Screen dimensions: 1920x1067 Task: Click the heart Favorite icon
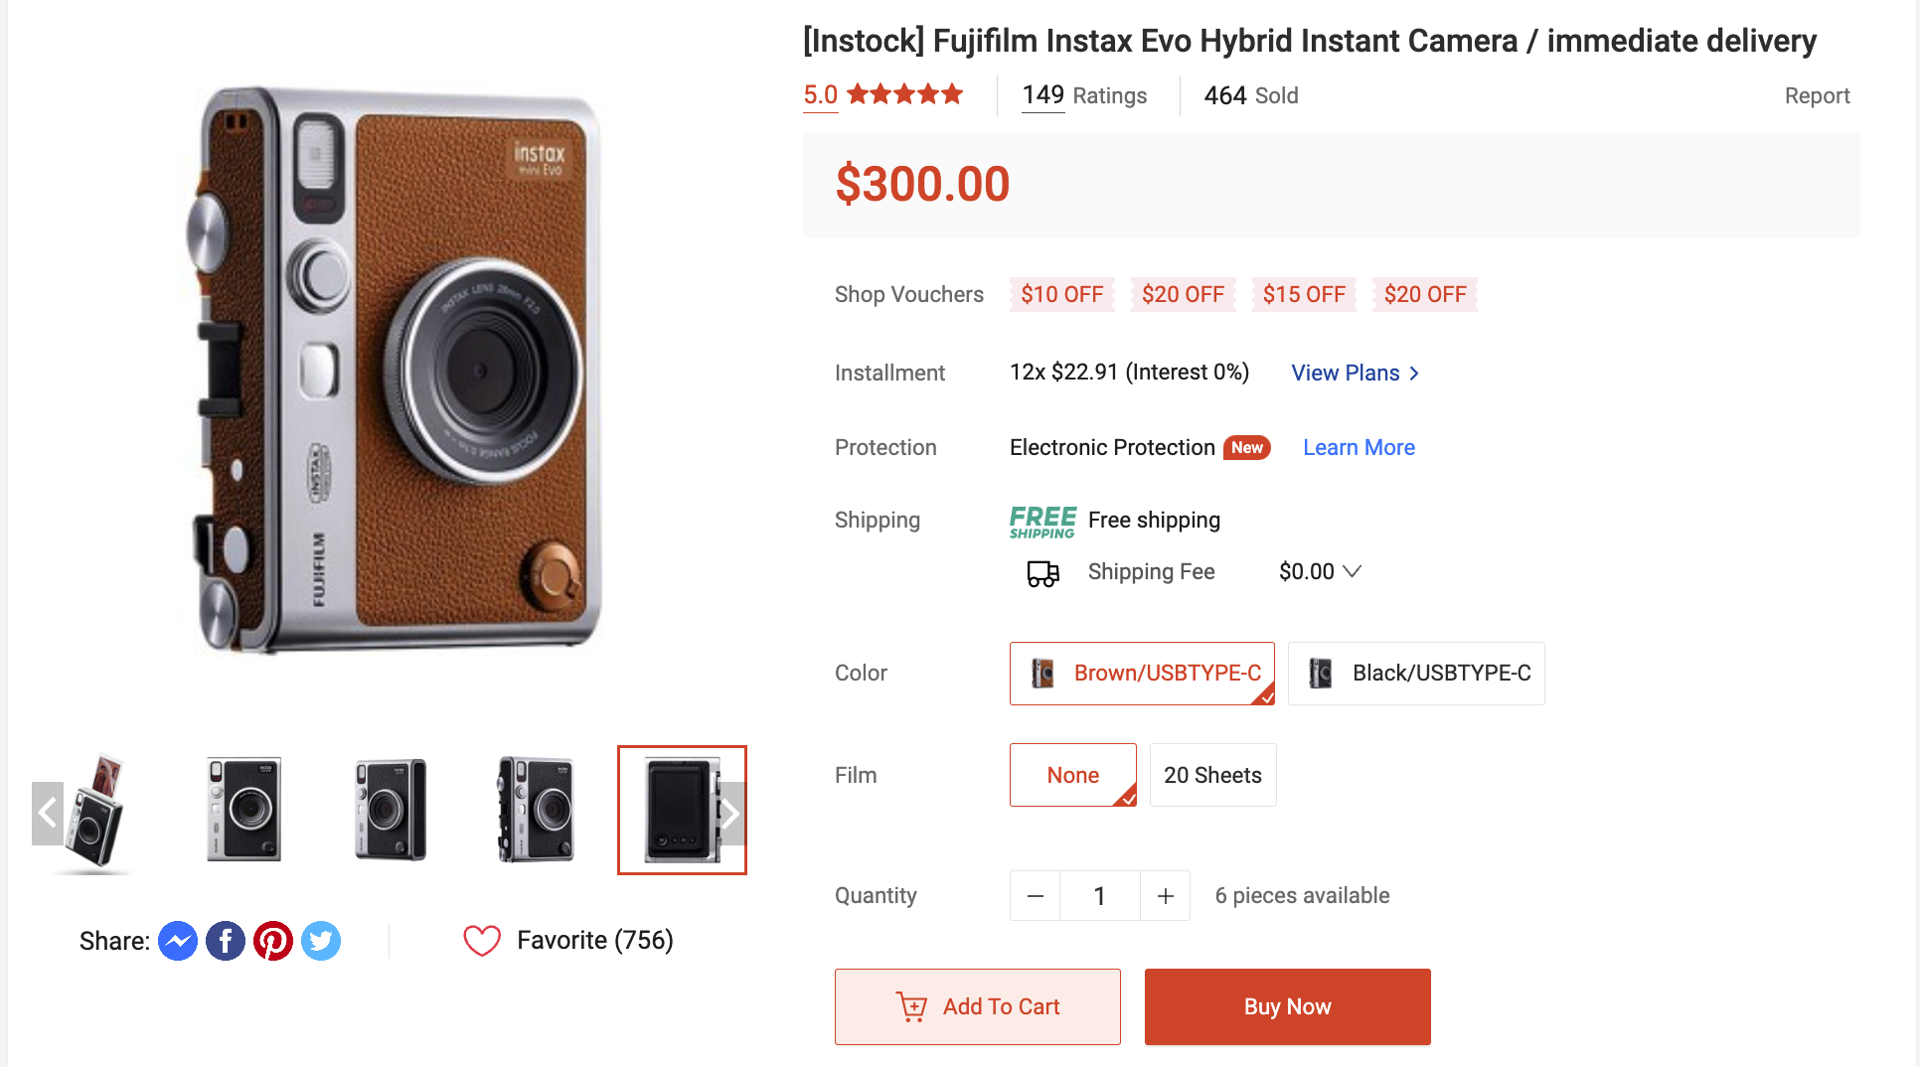482,940
